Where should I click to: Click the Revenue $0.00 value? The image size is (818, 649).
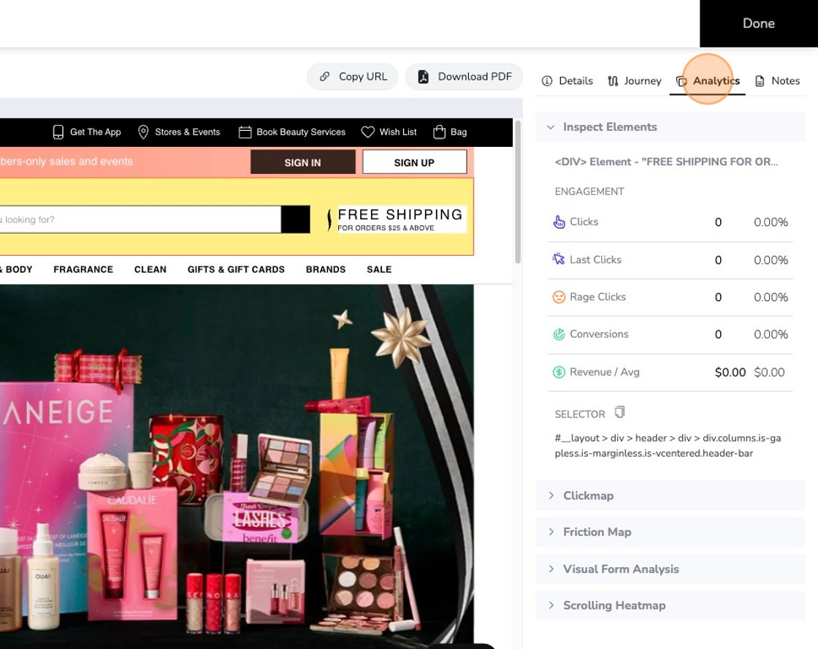coord(730,372)
